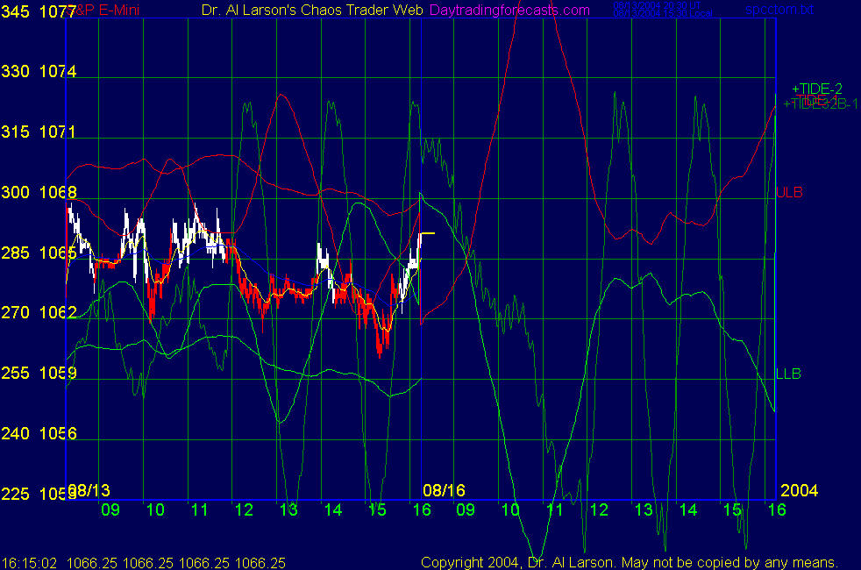Click the 285 scale value on left axis

16,253
